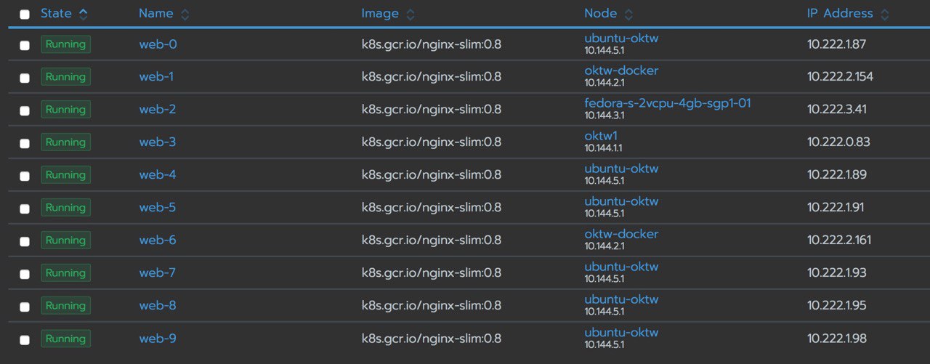The height and width of the screenshot is (364, 930).
Task: Open the web-6 pod link
Action: tap(158, 240)
